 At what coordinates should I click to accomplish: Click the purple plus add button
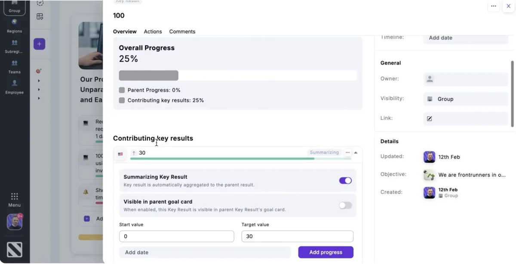[39, 44]
